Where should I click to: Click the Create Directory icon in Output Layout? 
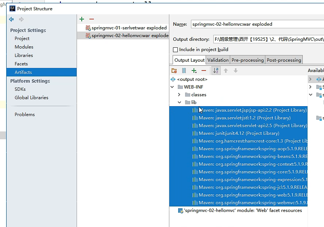[x=174, y=71]
